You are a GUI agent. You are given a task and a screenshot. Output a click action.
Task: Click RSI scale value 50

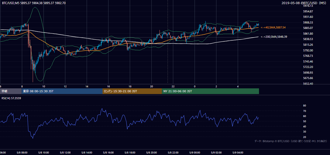(x=304, y=121)
